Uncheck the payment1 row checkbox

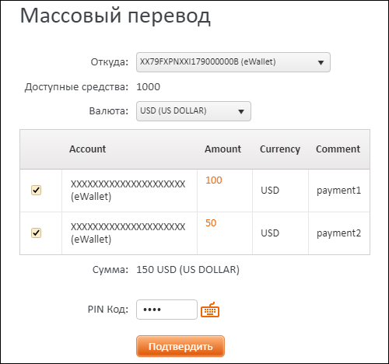coord(36,190)
